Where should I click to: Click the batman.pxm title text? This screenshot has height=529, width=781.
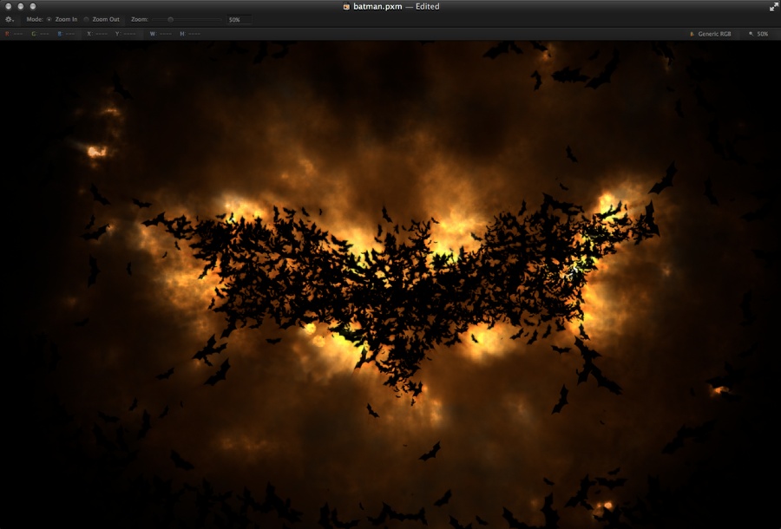[x=377, y=6]
